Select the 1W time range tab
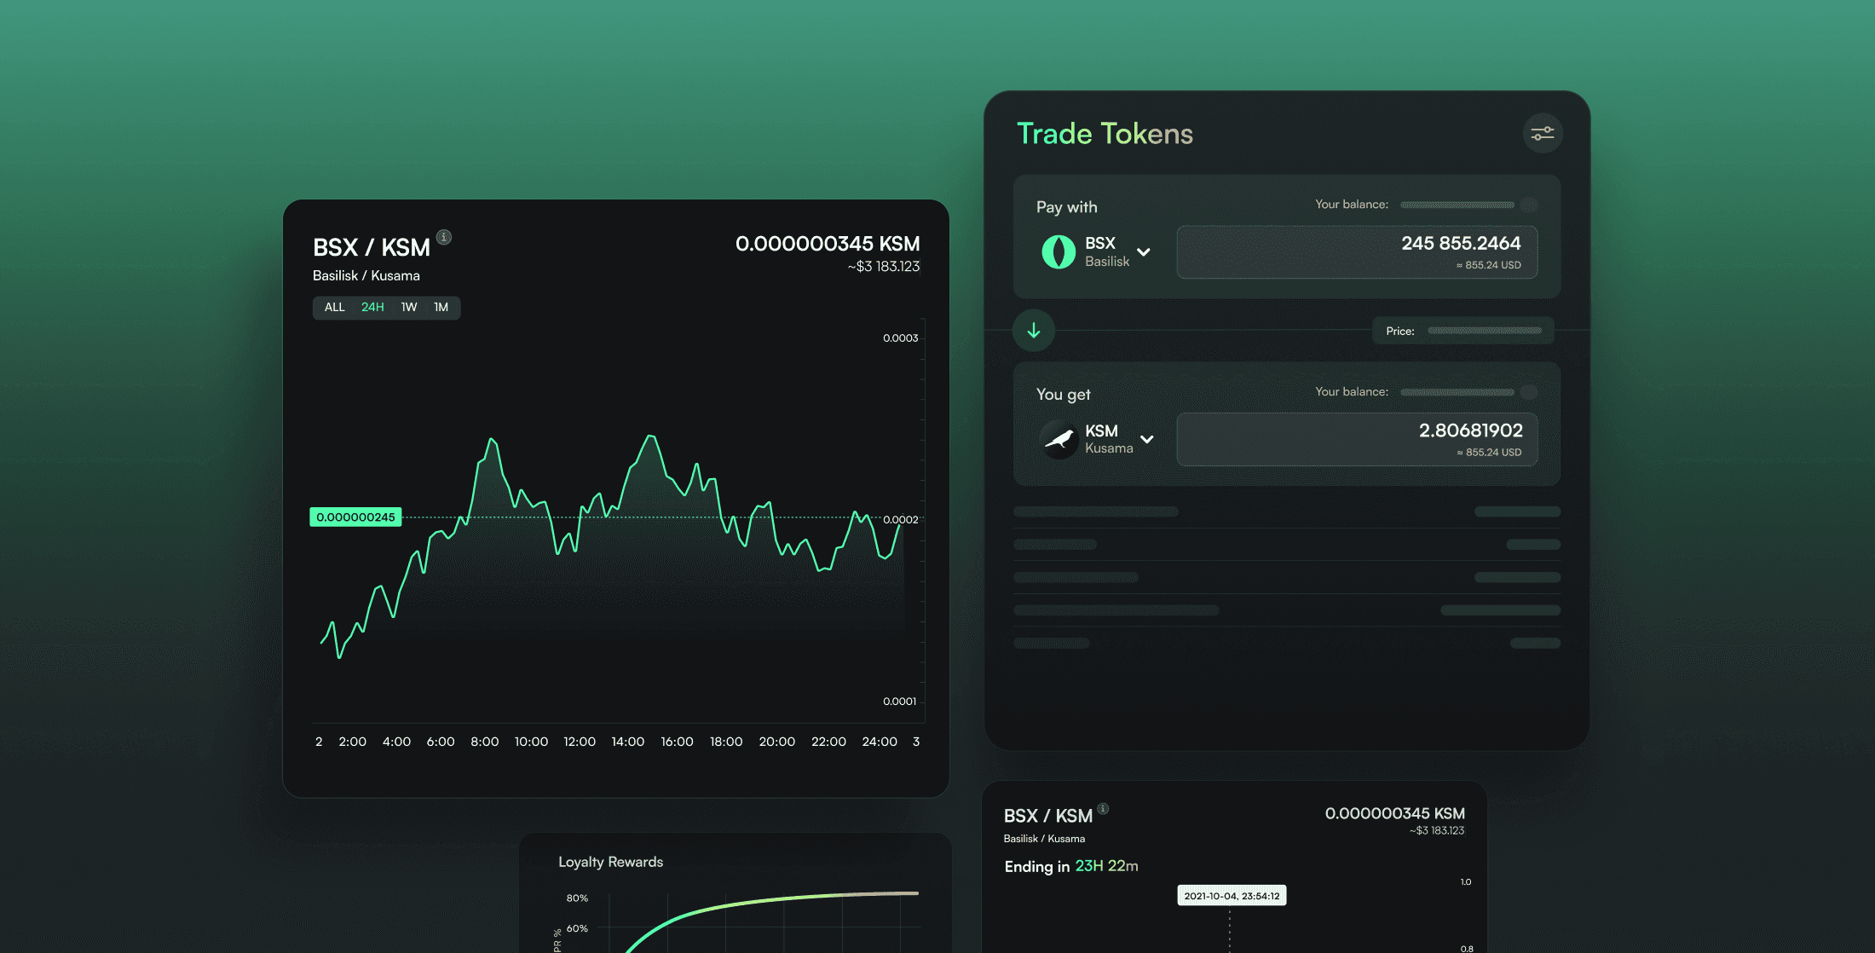 (408, 308)
